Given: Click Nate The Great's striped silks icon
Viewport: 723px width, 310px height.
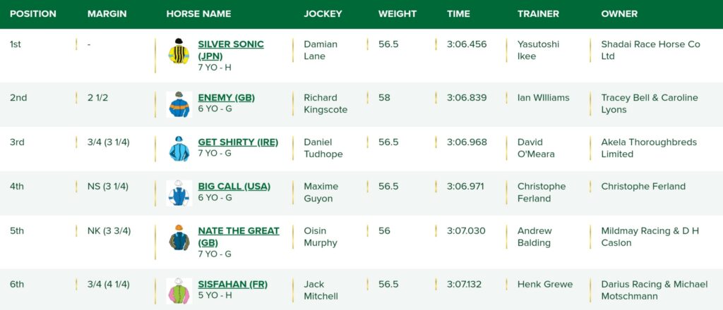Looking at the screenshot, I should pyautogui.click(x=179, y=237).
